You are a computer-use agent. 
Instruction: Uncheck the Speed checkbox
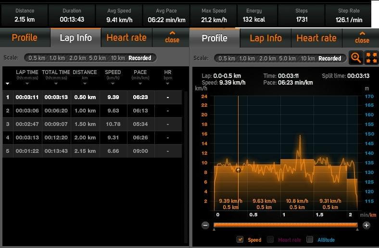point(240,239)
